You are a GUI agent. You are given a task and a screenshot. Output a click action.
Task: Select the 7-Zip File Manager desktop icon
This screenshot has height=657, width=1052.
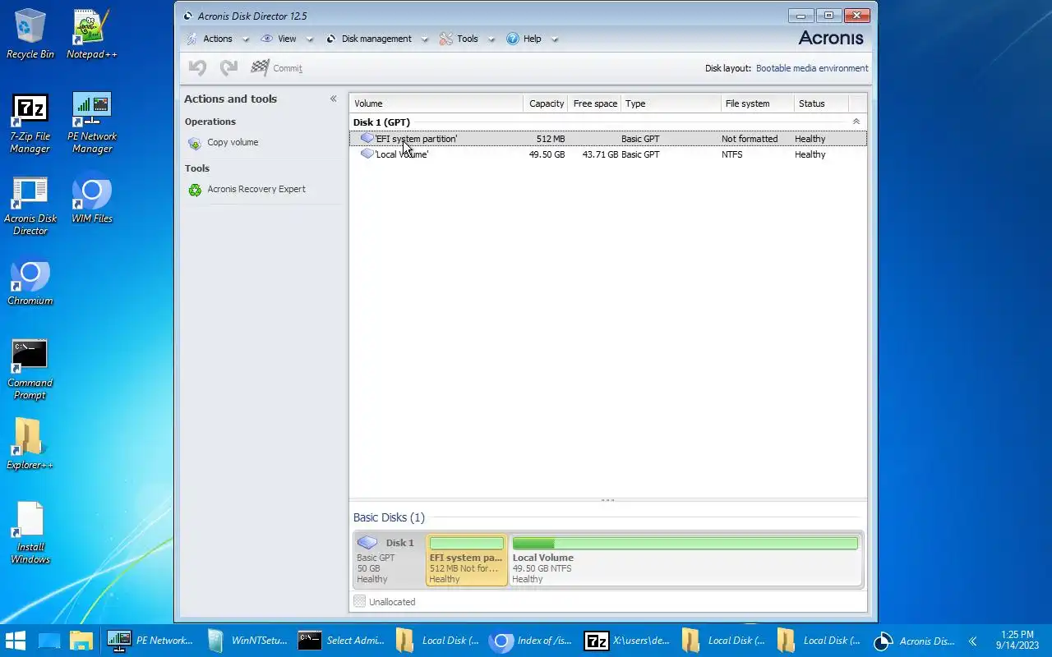pos(30,123)
